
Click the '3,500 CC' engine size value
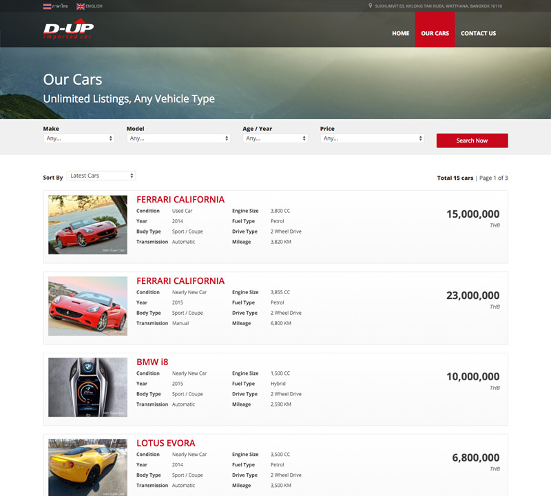(x=280, y=455)
